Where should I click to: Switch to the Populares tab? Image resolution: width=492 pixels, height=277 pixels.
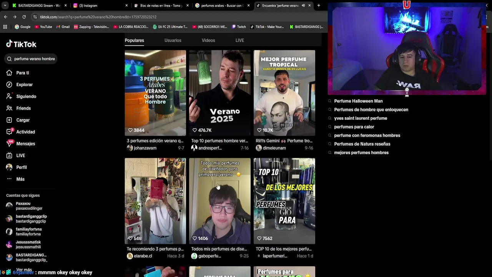tap(134, 40)
